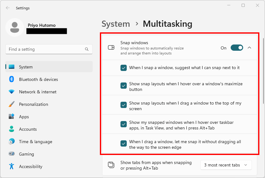Click the user profile avatar picture
The height and width of the screenshot is (178, 265).
point(14,27)
